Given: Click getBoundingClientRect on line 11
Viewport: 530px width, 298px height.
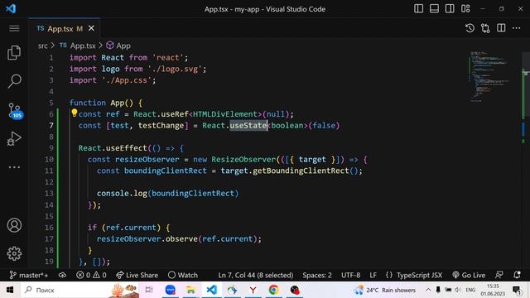Looking at the screenshot, I should 301,171.
